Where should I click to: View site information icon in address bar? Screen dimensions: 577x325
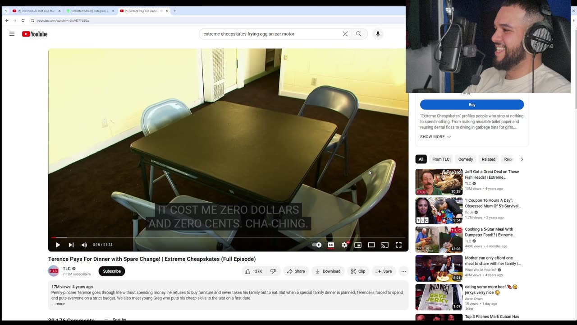(x=32, y=20)
